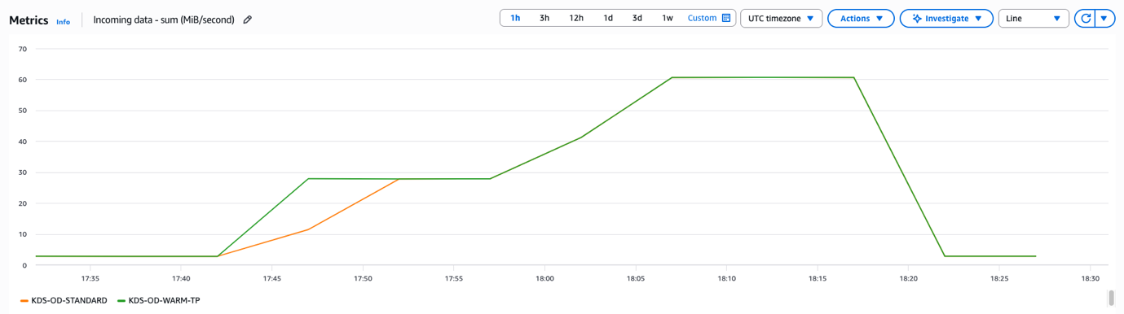Expand the Actions menu
This screenshot has height=314, width=1124.
tap(861, 18)
